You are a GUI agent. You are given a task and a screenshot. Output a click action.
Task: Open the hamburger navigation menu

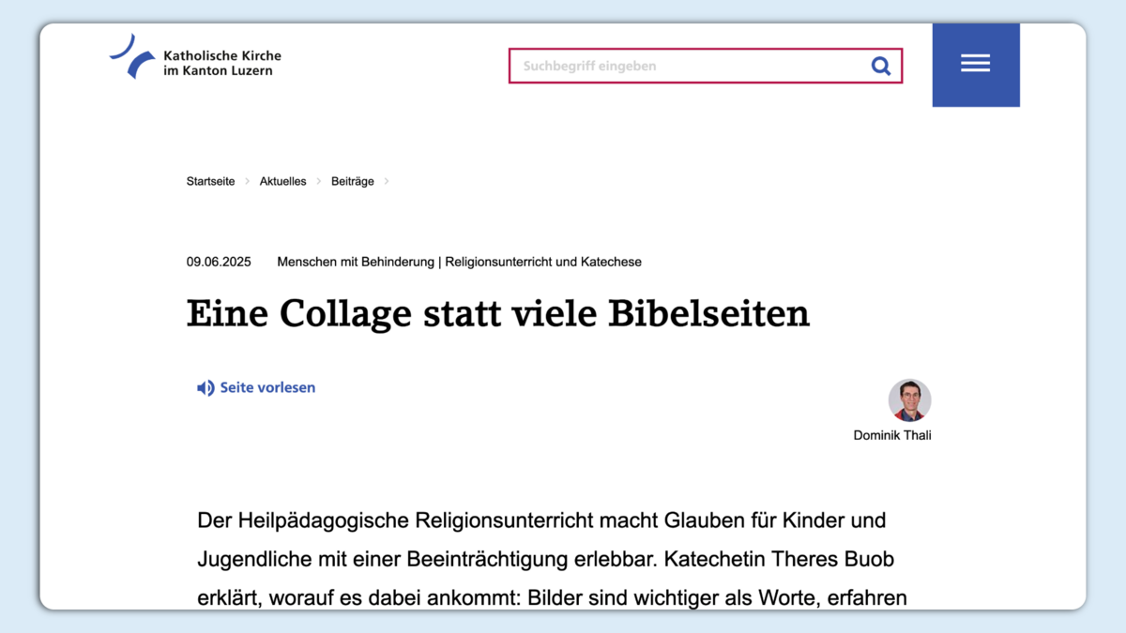[975, 64]
